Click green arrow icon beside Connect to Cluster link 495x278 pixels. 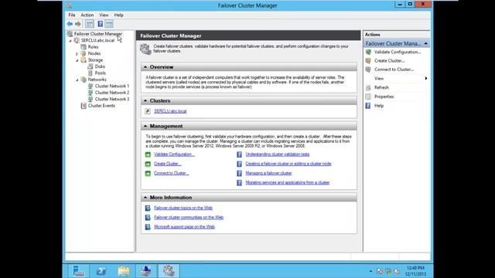tap(148, 173)
